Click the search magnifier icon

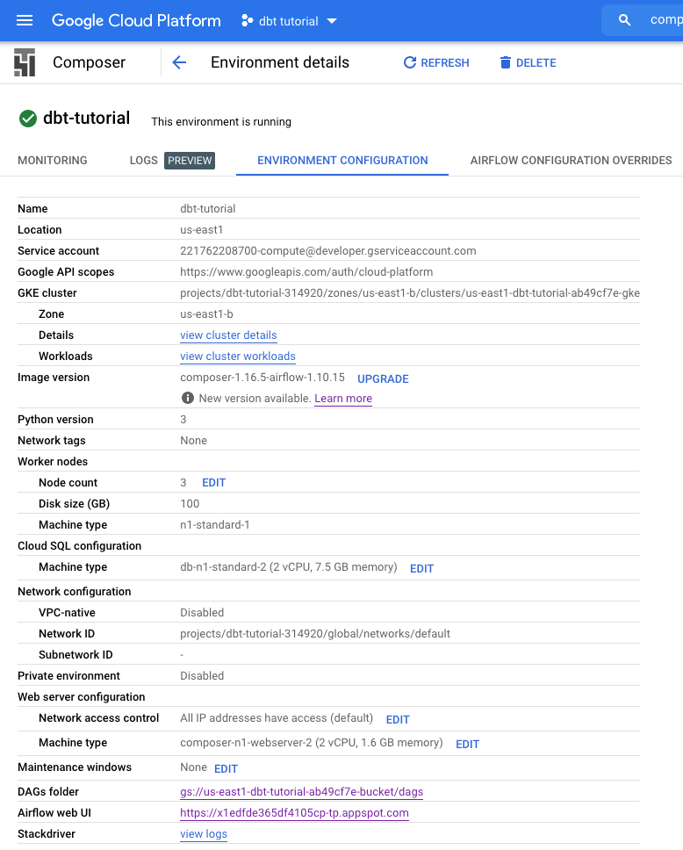pyautogui.click(x=622, y=19)
